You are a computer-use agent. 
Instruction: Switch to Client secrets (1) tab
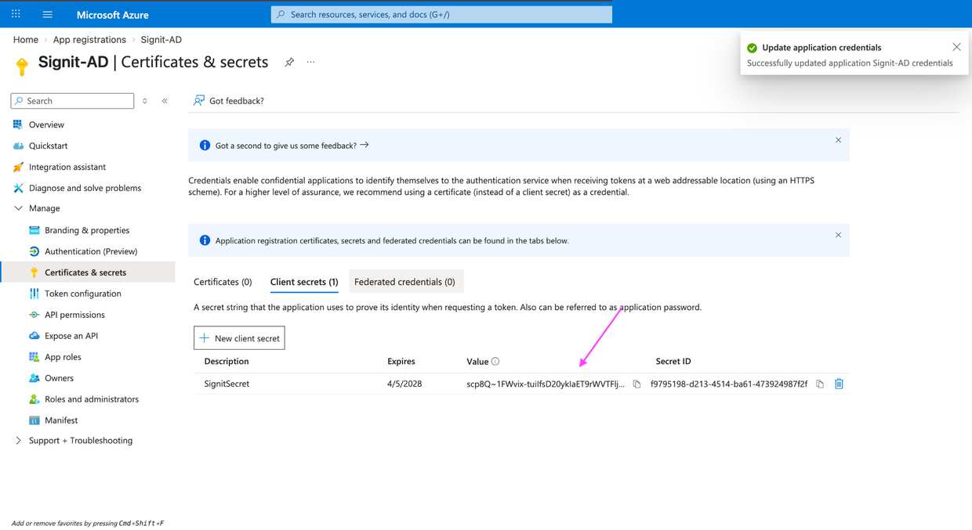point(304,282)
